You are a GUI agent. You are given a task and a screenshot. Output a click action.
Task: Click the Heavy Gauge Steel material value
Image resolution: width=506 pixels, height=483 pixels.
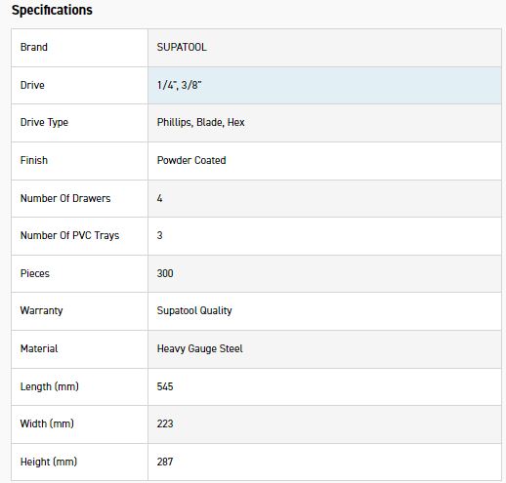point(200,349)
